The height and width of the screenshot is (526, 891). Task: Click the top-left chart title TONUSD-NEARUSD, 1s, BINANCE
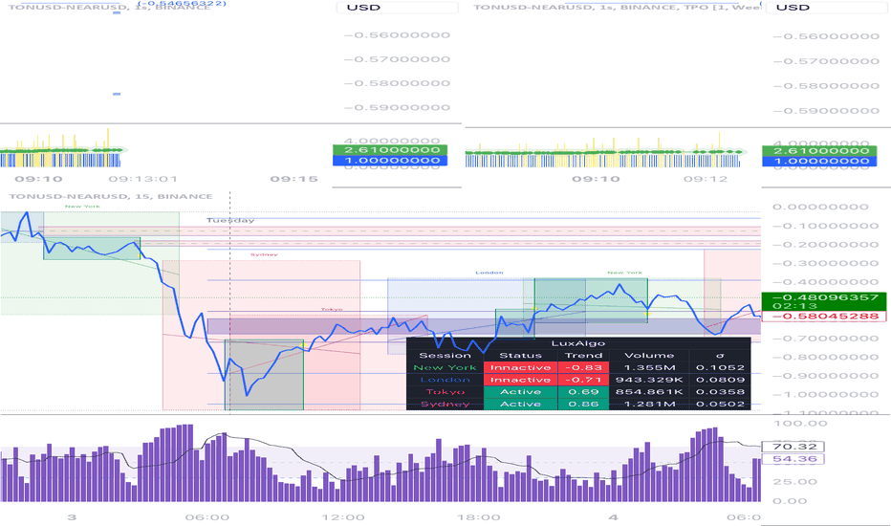click(x=110, y=8)
